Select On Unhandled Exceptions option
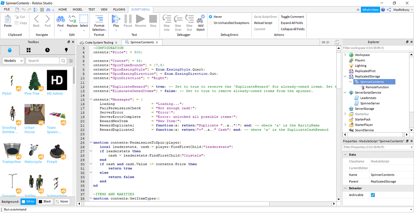The height and width of the screenshot is (215, 414). click(x=211, y=23)
